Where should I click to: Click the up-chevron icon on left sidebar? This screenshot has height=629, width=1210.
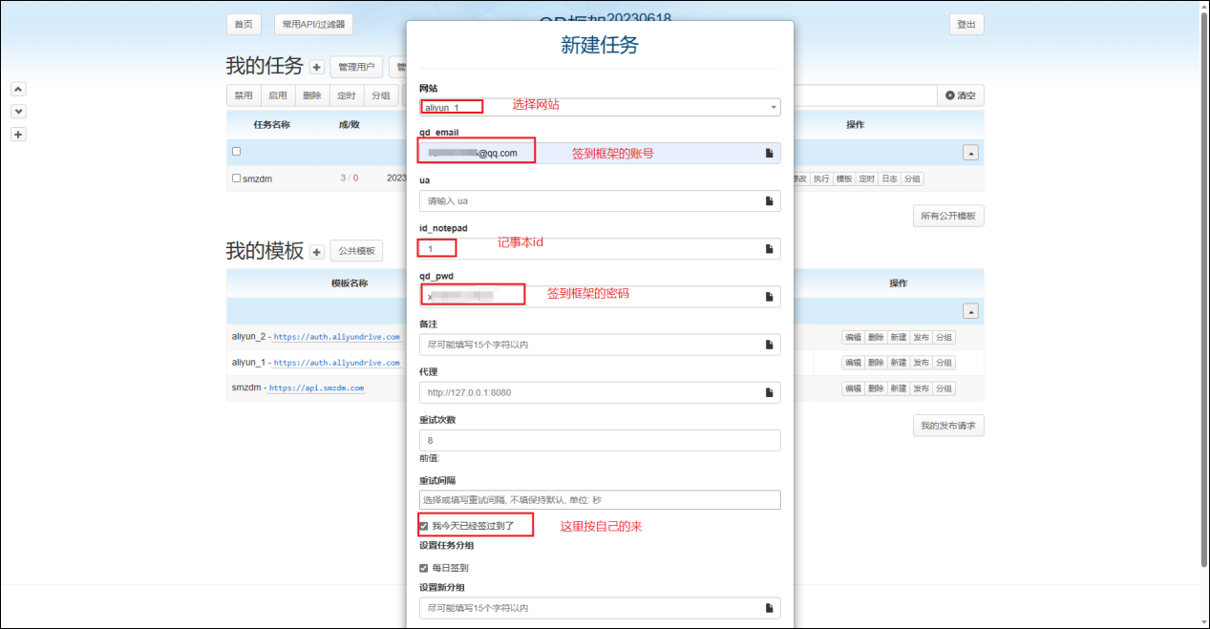coord(18,89)
